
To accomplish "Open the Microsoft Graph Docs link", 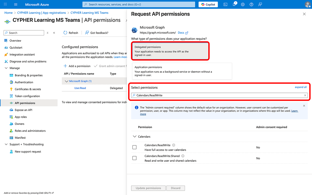I will (x=183, y=32).
